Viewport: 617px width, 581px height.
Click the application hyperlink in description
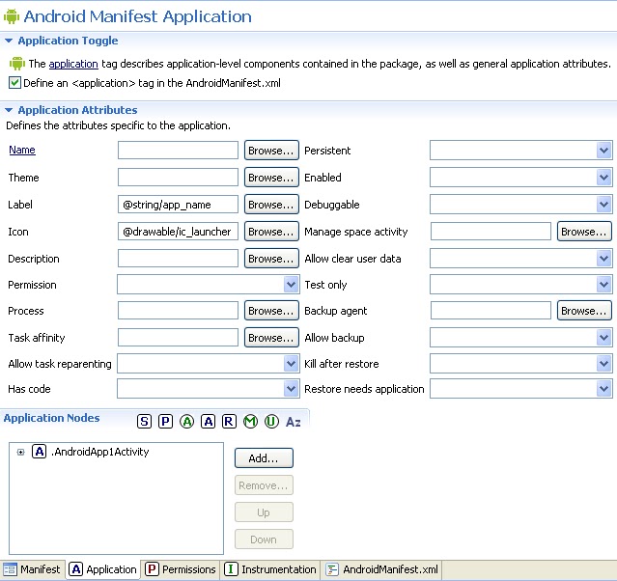click(73, 64)
